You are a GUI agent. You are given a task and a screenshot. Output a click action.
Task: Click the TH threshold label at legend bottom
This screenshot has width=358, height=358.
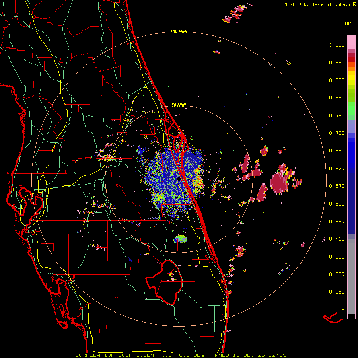click(x=342, y=310)
